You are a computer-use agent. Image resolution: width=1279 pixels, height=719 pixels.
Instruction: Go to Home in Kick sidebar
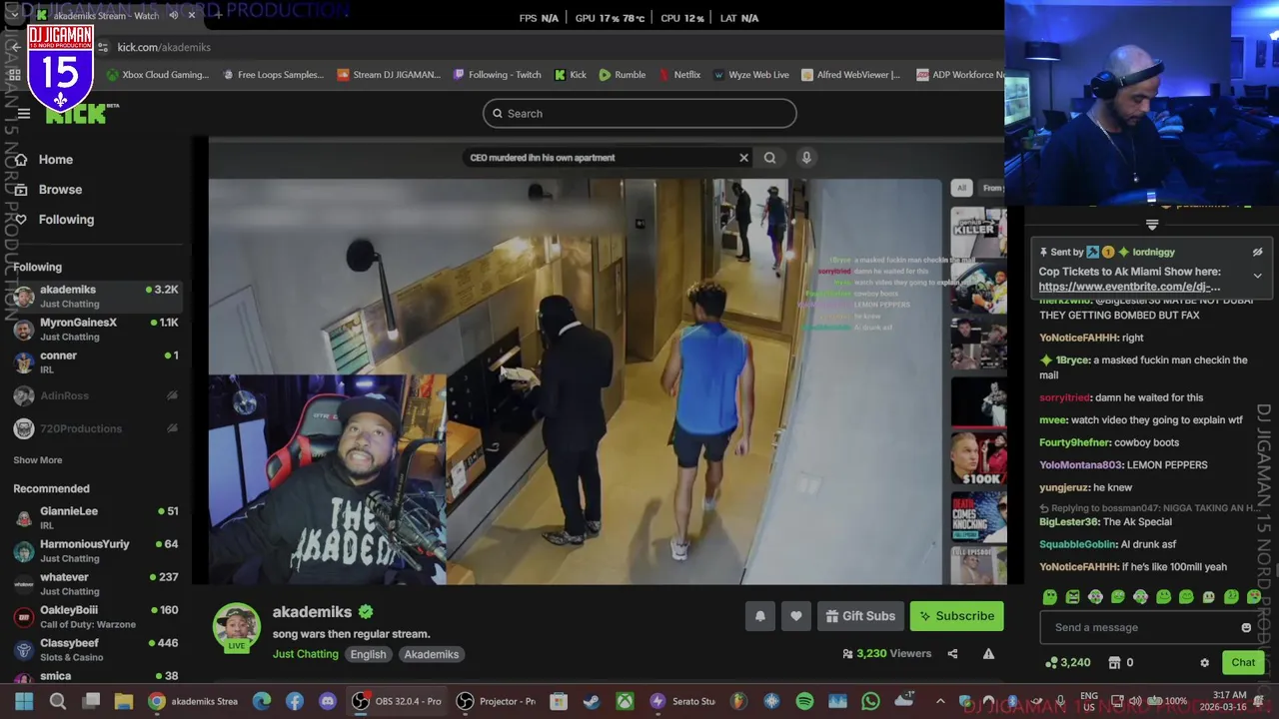(56, 160)
